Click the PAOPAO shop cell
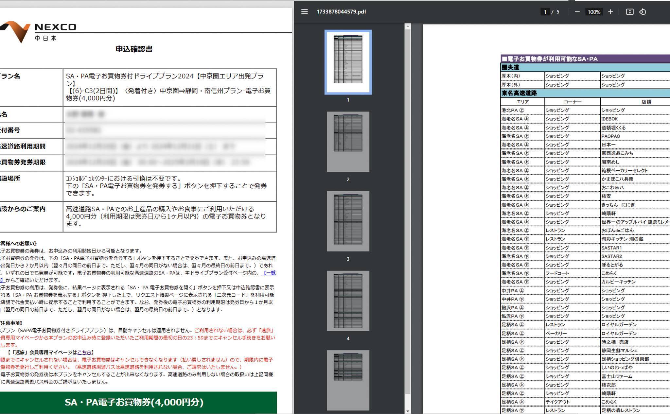 point(635,136)
